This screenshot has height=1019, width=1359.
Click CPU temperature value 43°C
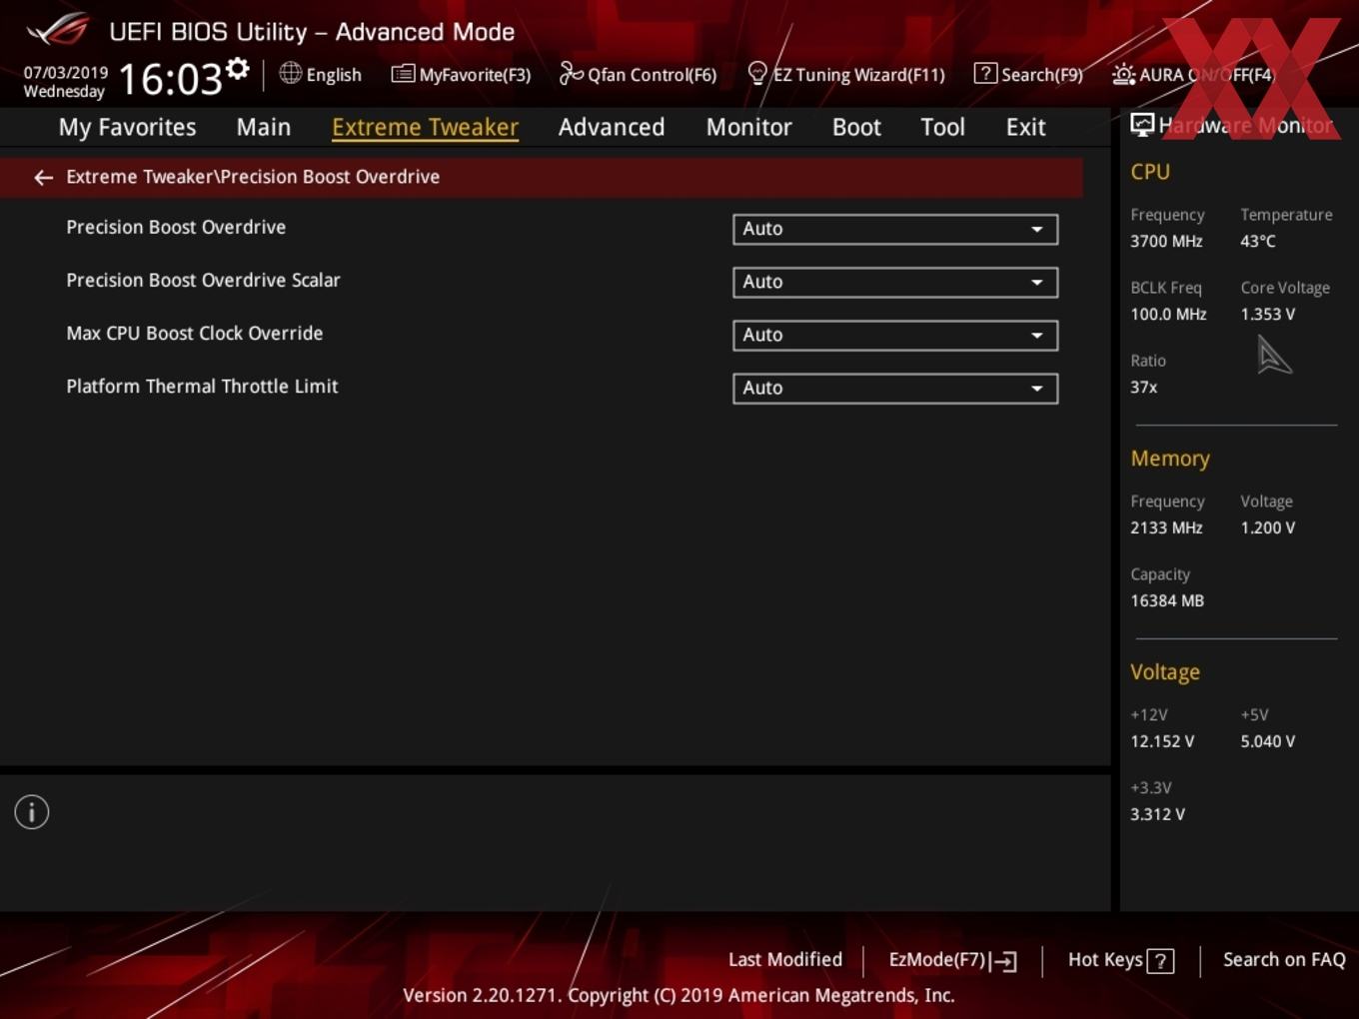click(x=1258, y=242)
